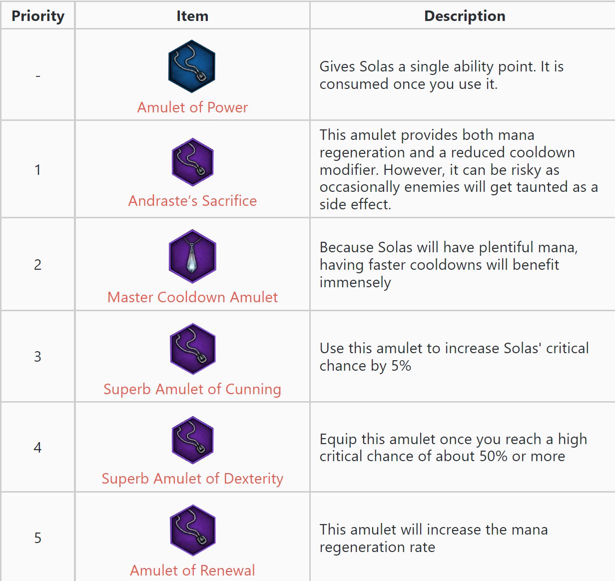Select the faster cooldowns description text

(x=448, y=264)
